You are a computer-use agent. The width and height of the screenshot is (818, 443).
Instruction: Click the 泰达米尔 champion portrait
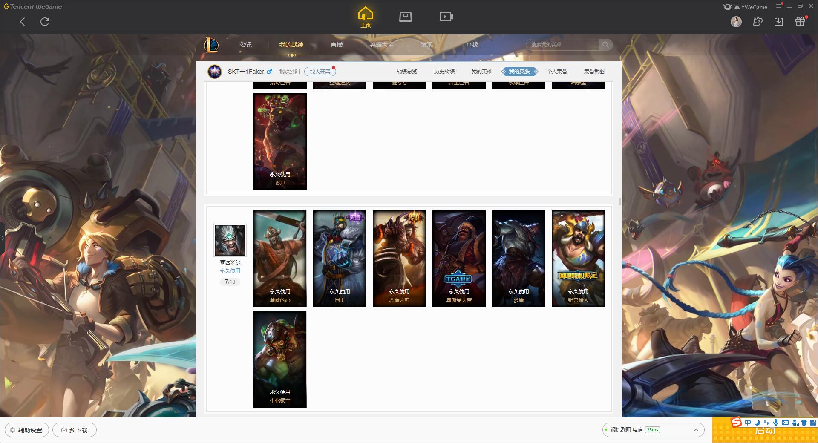coord(230,241)
